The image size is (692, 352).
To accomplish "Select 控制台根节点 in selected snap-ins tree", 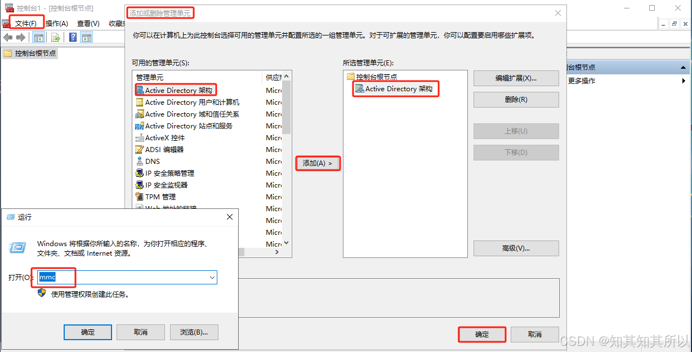I will point(377,77).
